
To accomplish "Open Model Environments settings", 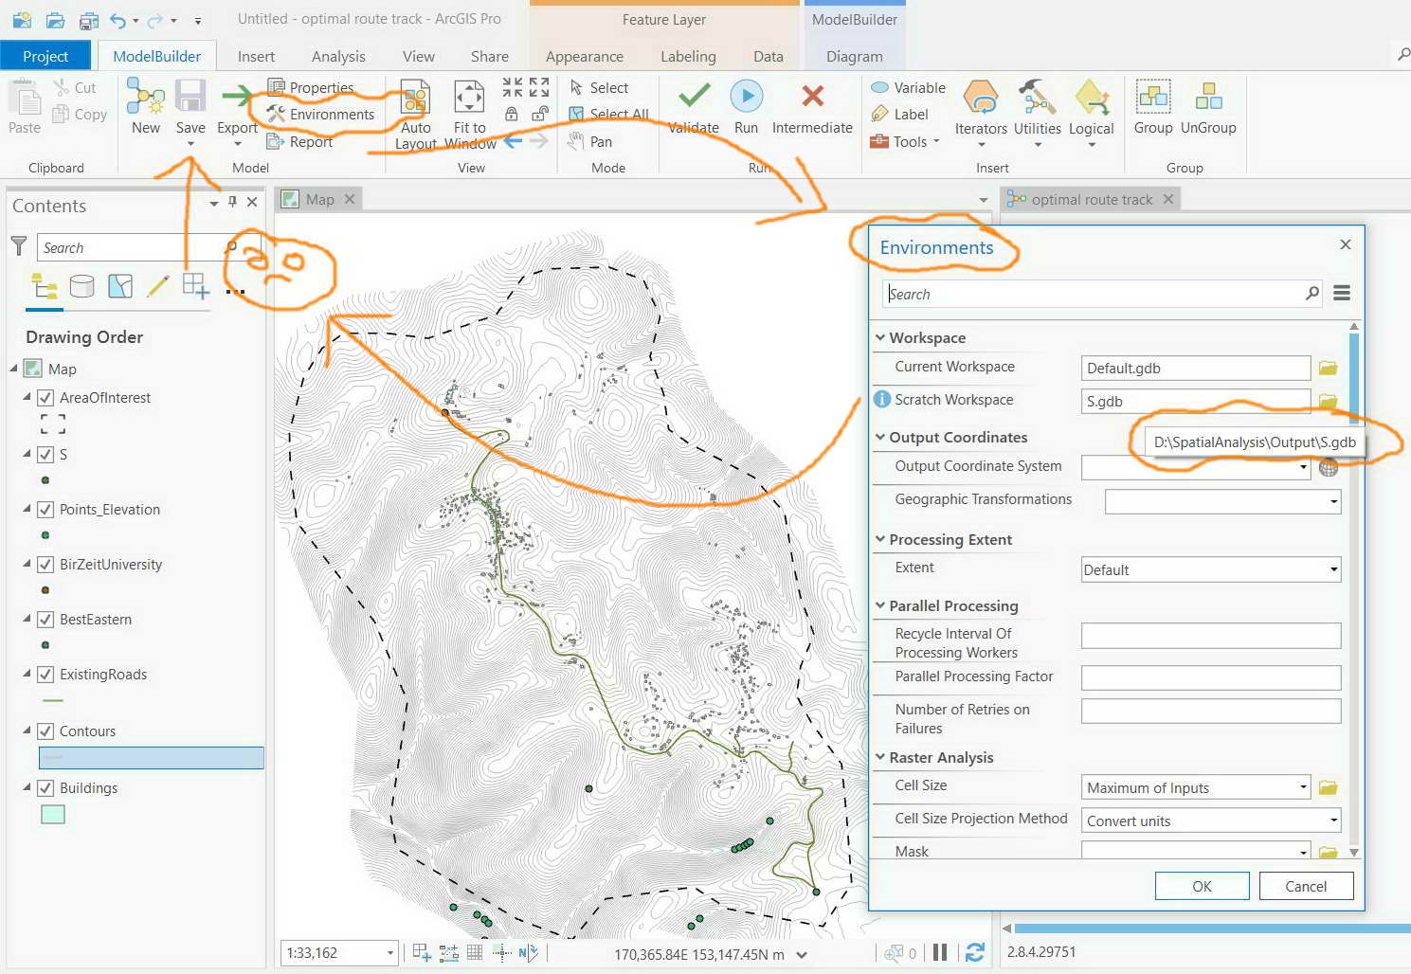I will click(326, 114).
